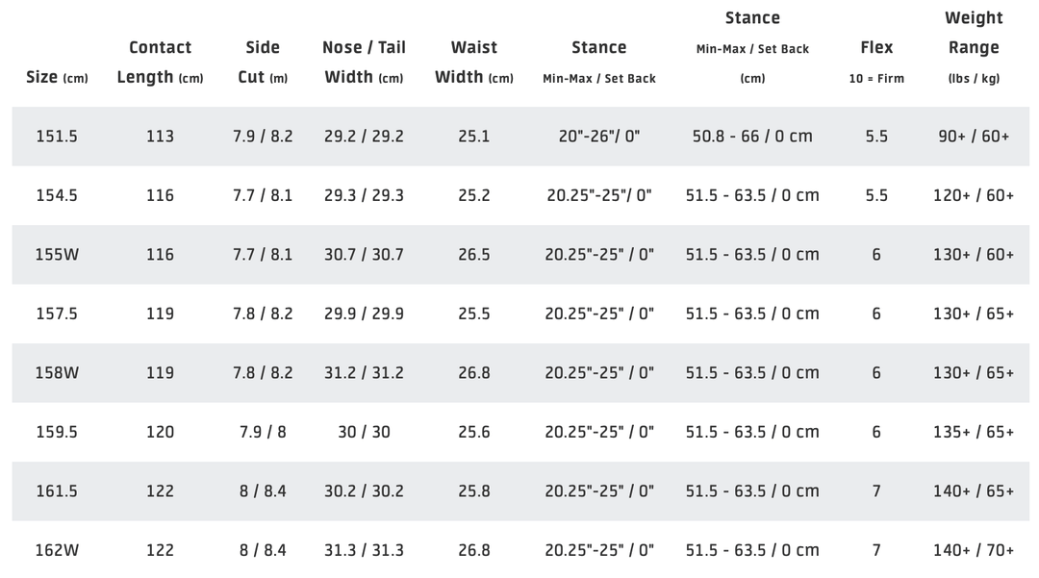Select the 90+ / 60+ weight range cell

974,137
